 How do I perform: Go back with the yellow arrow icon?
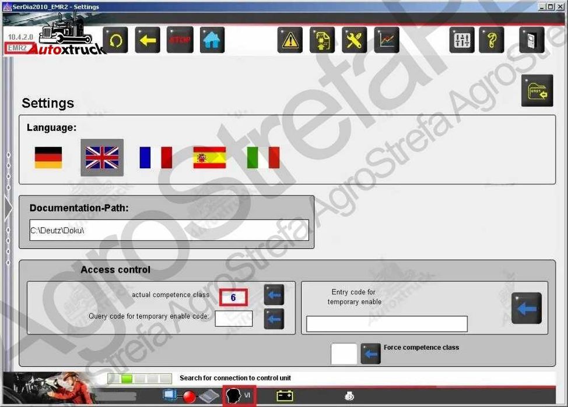(x=148, y=40)
